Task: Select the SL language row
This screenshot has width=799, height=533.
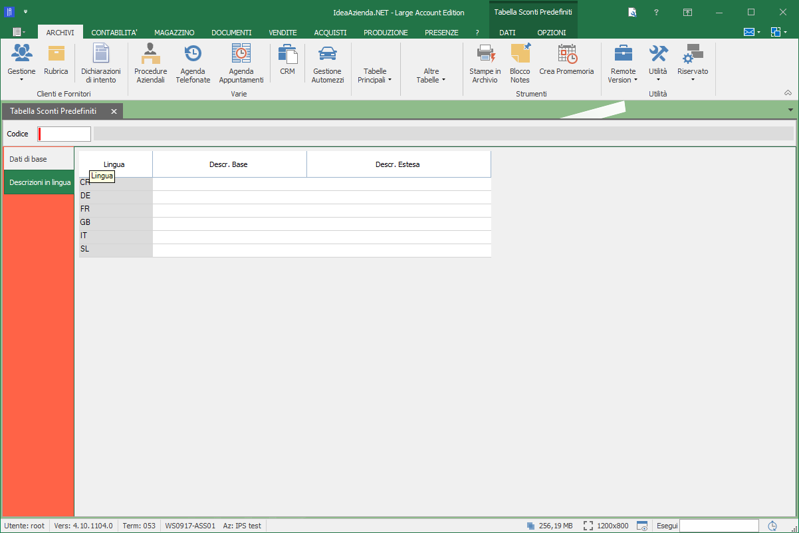Action: (285, 250)
